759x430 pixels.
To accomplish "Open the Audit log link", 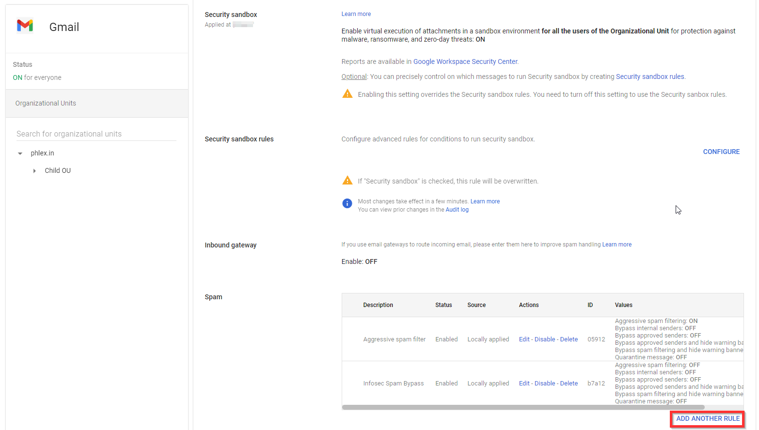I will pyautogui.click(x=457, y=209).
